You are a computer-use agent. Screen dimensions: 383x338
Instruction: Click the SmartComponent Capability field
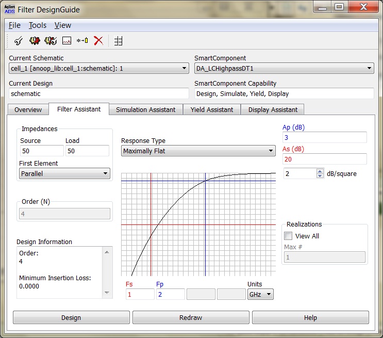(284, 93)
